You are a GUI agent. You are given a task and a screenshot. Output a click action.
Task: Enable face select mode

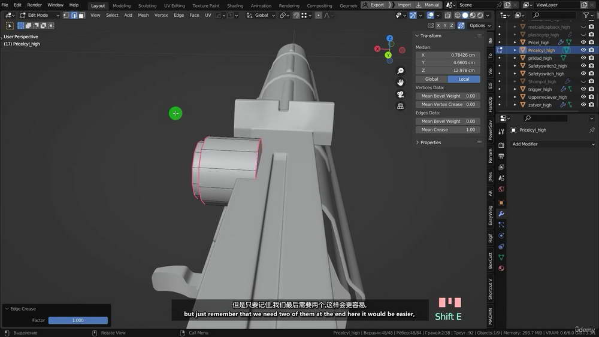tap(81, 16)
